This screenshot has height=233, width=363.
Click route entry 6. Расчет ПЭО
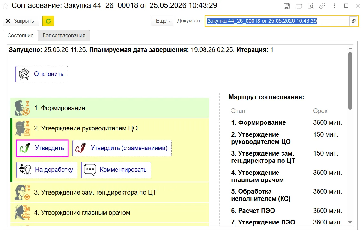click(253, 211)
